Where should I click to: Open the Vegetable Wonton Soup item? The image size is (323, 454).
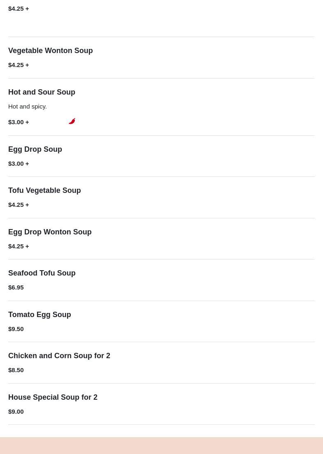[50, 51]
